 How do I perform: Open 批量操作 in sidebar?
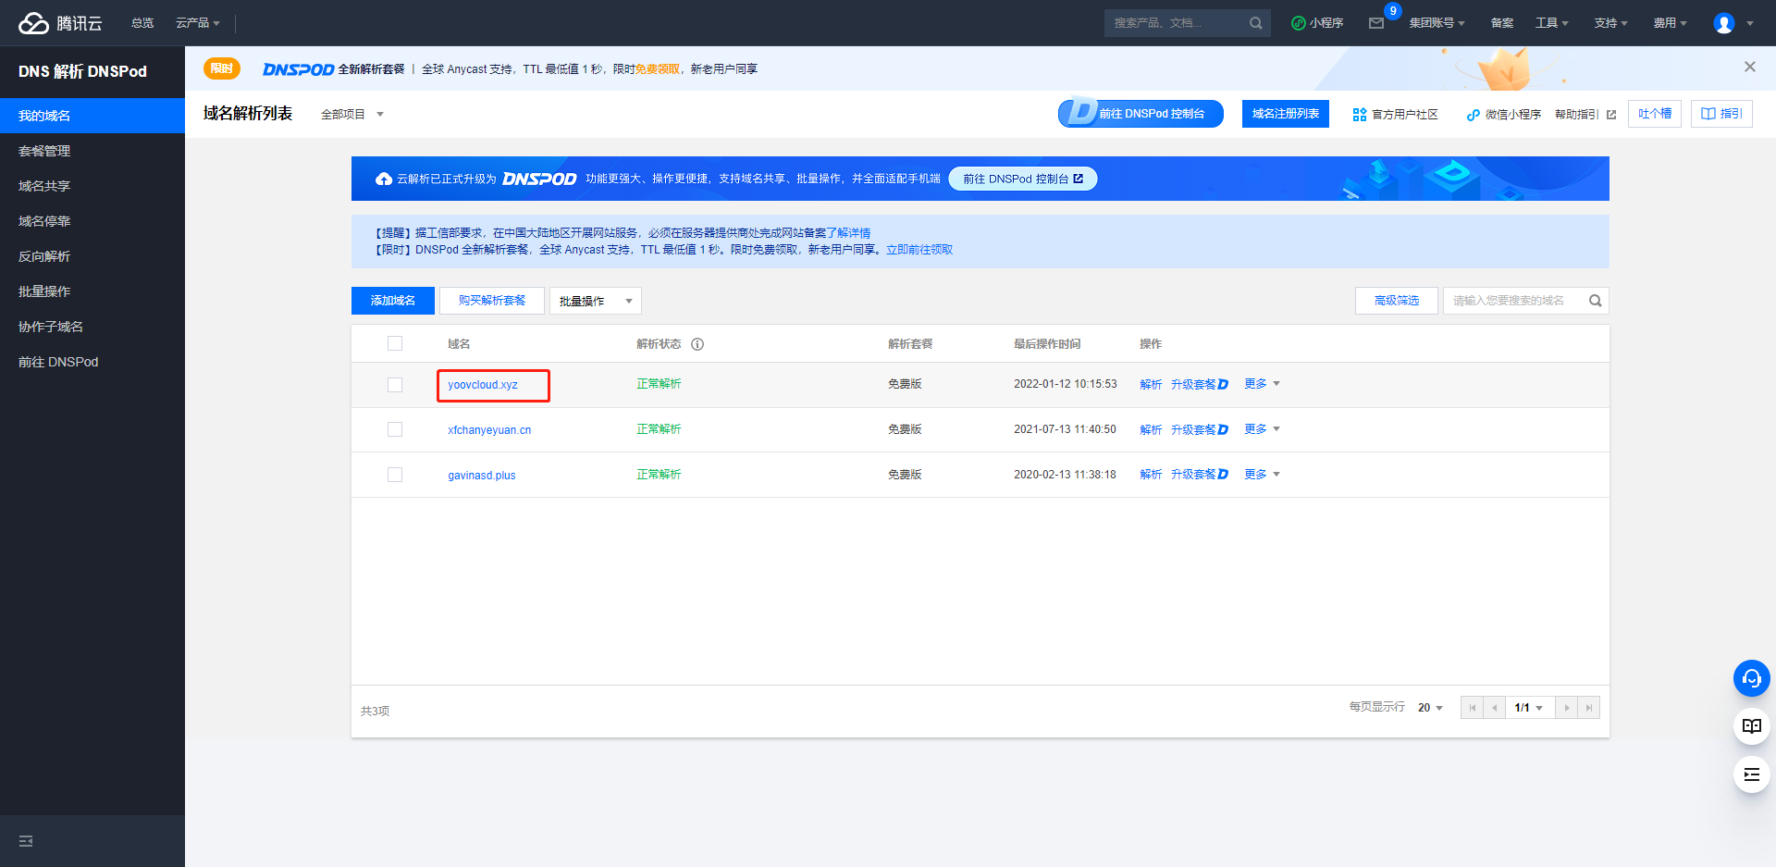(92, 291)
